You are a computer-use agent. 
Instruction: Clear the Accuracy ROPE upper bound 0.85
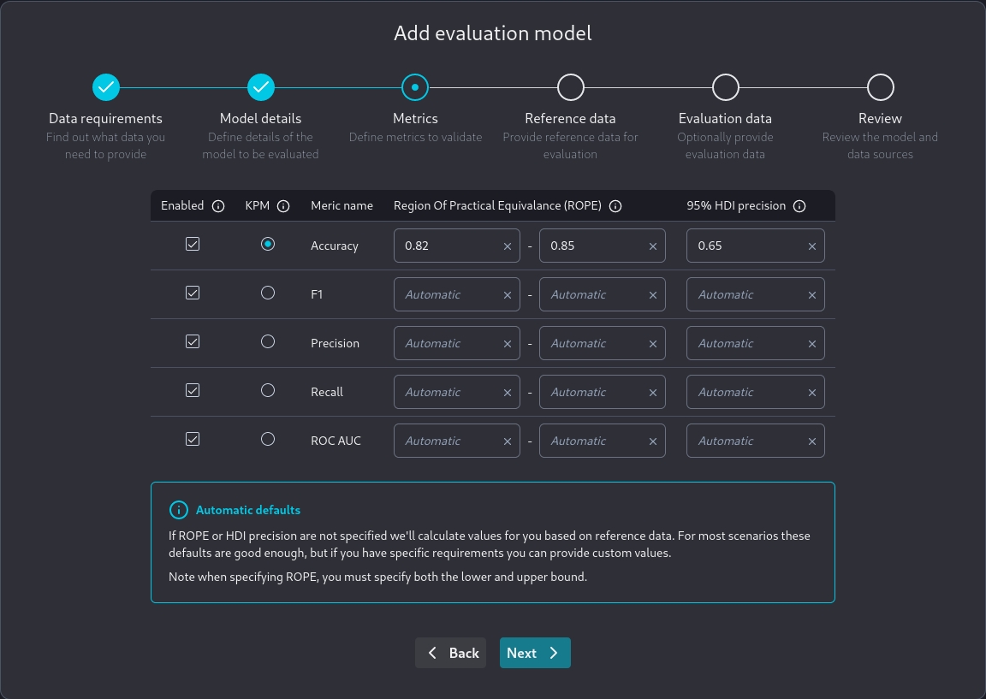tap(652, 246)
